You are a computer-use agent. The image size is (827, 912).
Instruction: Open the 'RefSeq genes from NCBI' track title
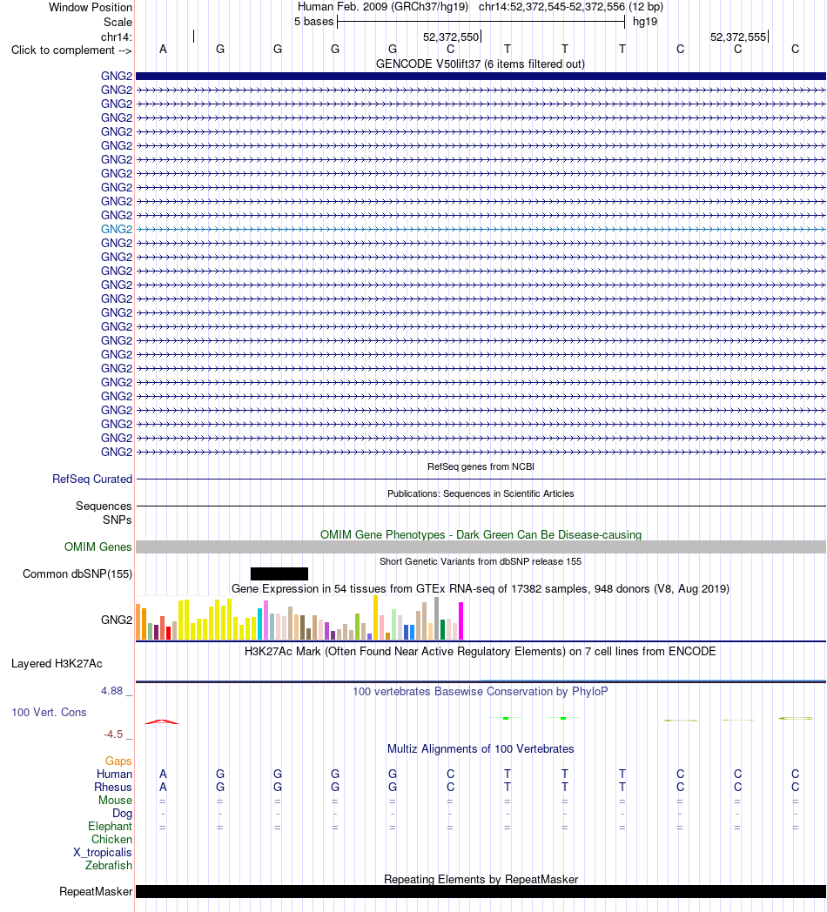pos(481,466)
